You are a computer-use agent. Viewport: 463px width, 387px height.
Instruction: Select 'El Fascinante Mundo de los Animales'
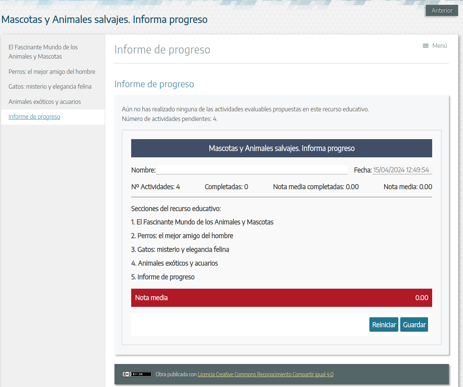[x=43, y=52]
